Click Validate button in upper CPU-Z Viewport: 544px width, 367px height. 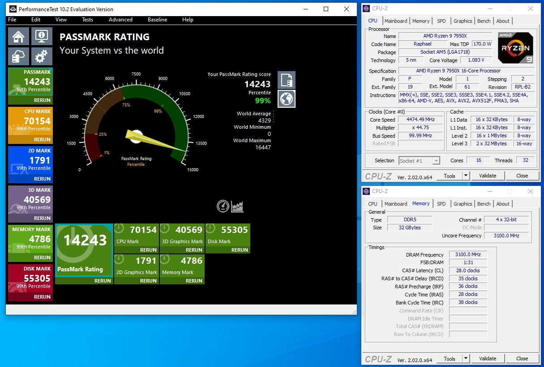(488, 176)
